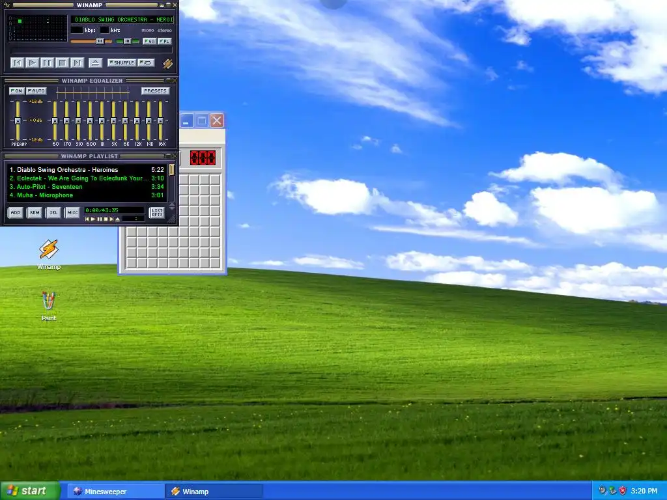The height and width of the screenshot is (500, 667).
Task: Click the 1K equalizer band slider
Action: click(102, 120)
